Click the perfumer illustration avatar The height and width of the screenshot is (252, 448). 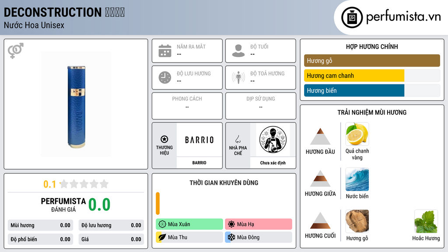[273, 140]
